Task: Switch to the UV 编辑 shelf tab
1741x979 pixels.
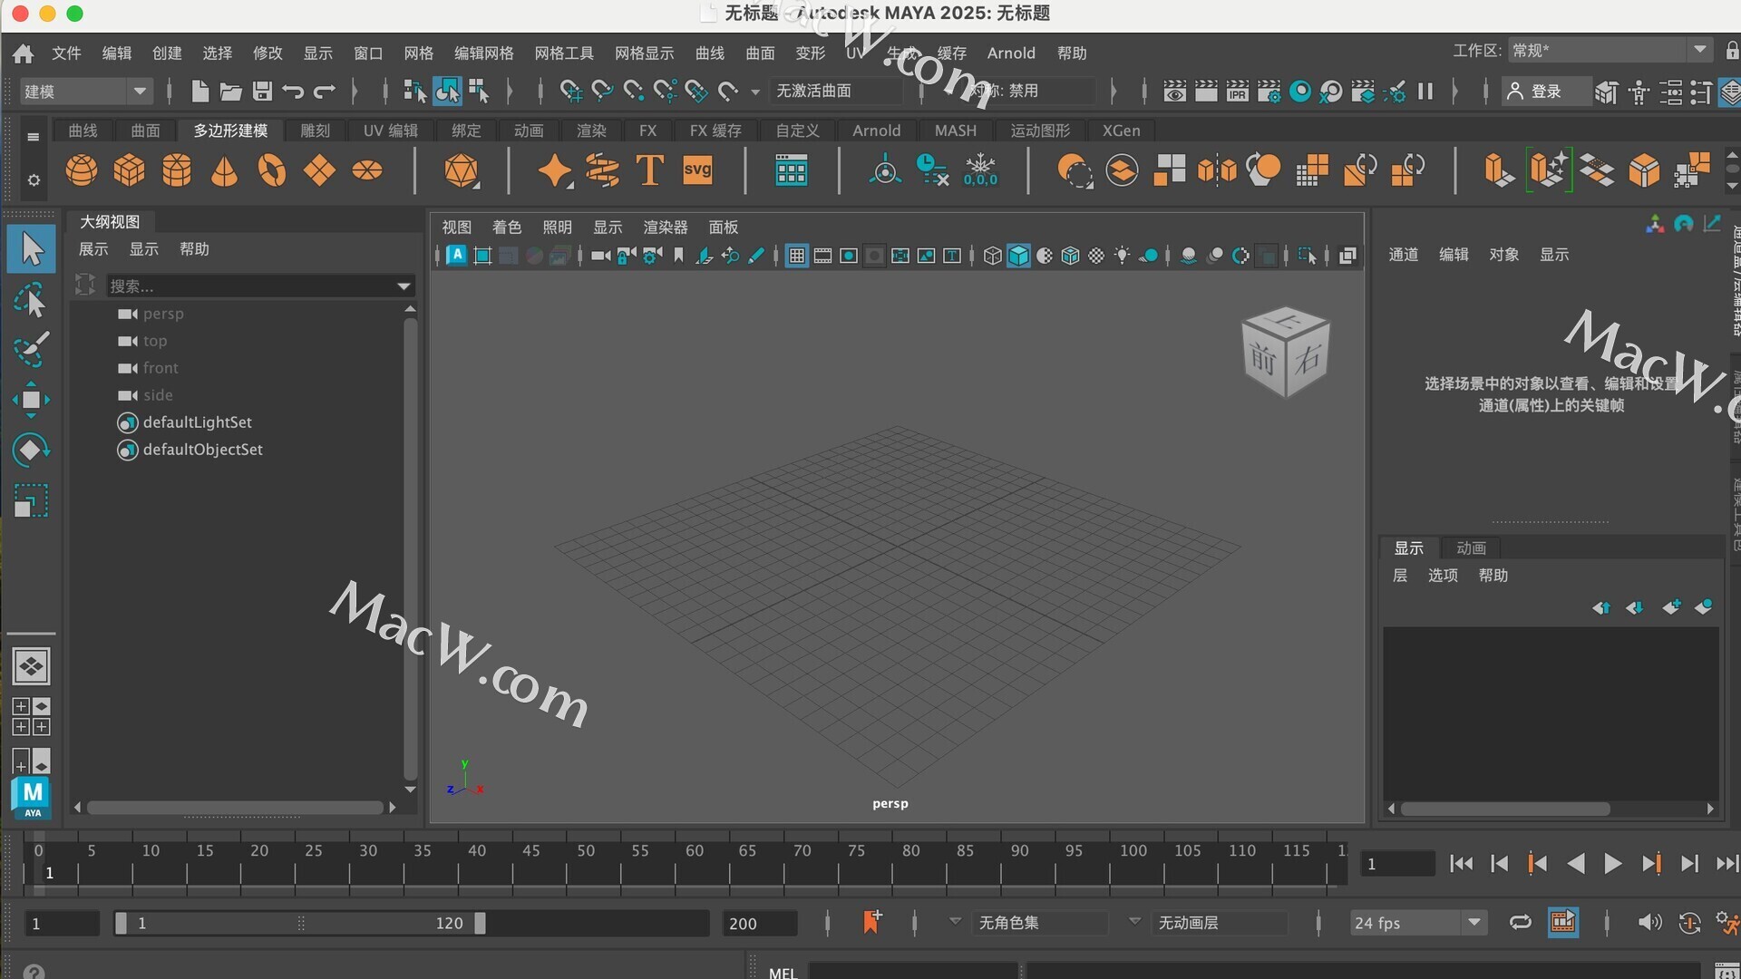Action: click(x=391, y=131)
